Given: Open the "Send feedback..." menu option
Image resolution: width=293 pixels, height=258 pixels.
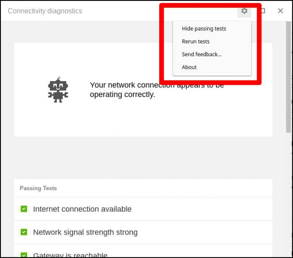Looking at the screenshot, I should (201, 54).
